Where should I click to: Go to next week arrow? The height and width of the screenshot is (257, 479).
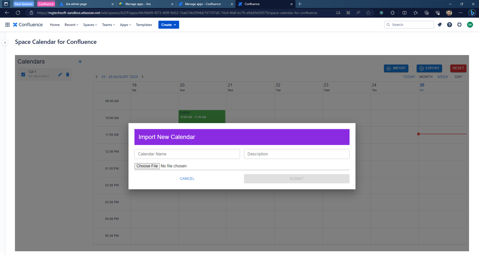coord(142,77)
